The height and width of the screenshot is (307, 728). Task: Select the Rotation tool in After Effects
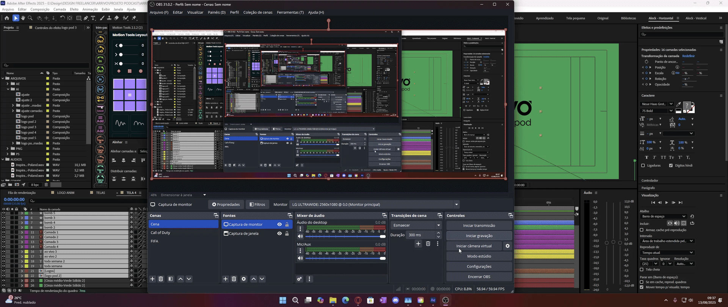point(63,18)
